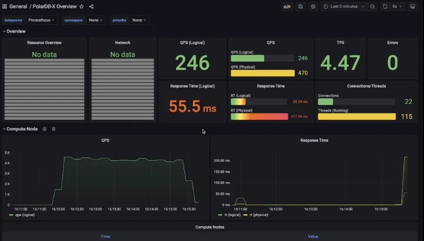Toggle the qps (logical) legend series

click(22, 215)
